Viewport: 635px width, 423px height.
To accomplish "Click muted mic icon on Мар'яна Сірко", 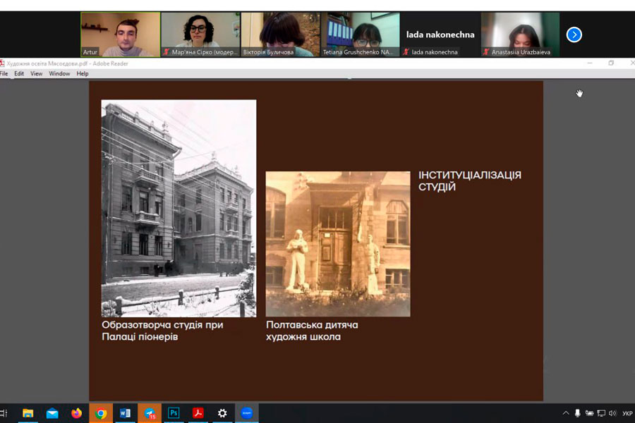I will (166, 51).
